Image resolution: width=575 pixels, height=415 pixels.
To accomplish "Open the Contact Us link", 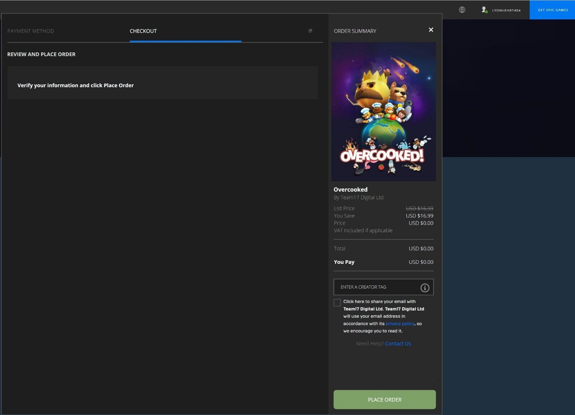I will point(398,344).
